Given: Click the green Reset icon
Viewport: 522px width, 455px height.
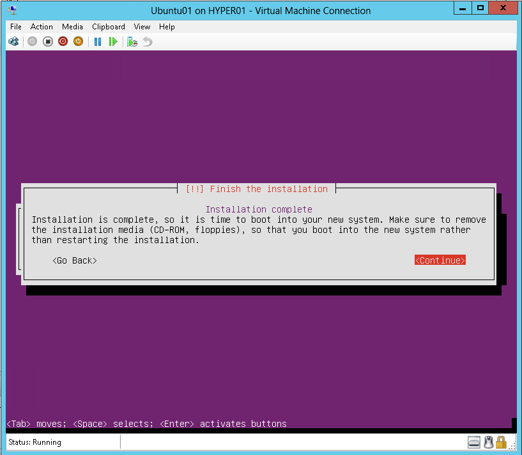Looking at the screenshot, I should click(x=113, y=41).
